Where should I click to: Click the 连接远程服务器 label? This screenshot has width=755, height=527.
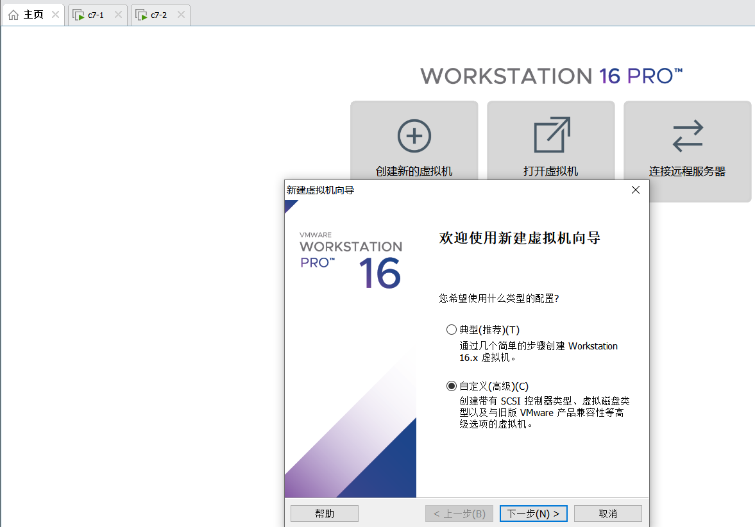pos(687,171)
